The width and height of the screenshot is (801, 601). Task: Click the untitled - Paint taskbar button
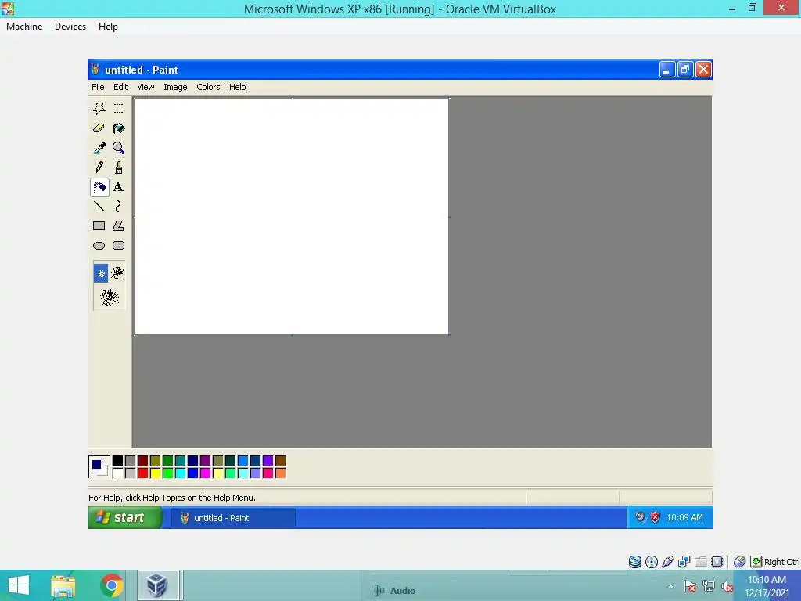tap(233, 518)
